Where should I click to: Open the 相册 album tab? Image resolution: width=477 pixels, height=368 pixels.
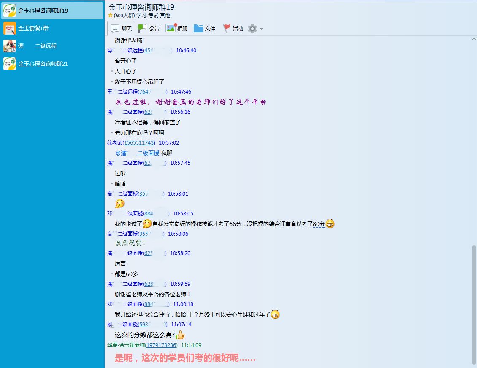[177, 28]
